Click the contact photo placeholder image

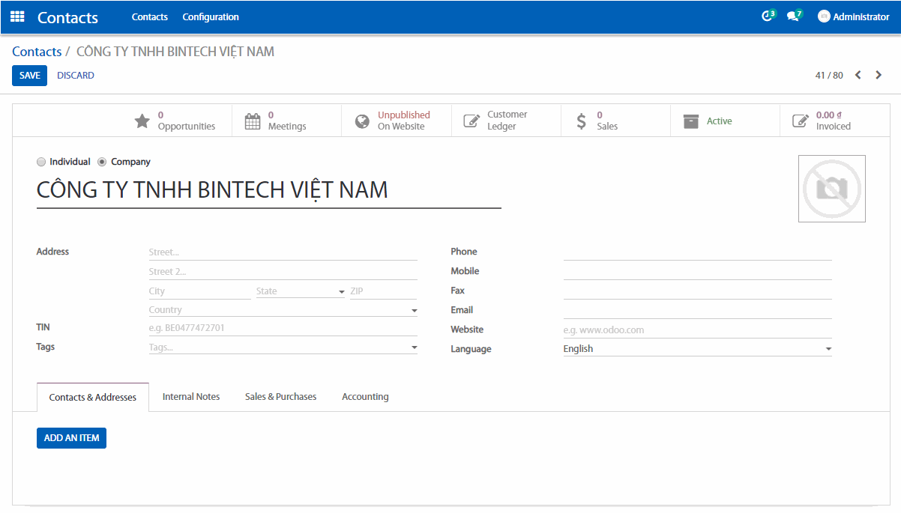tap(831, 189)
